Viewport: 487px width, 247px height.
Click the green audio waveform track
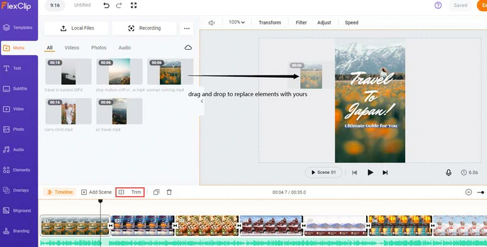[x=264, y=243]
